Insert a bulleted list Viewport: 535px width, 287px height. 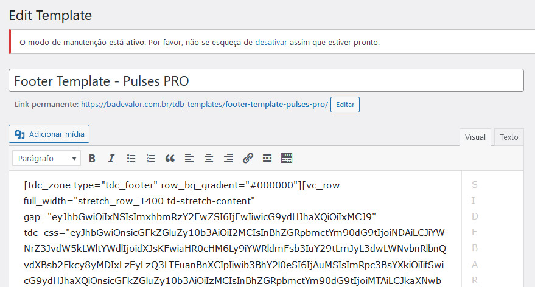131,159
